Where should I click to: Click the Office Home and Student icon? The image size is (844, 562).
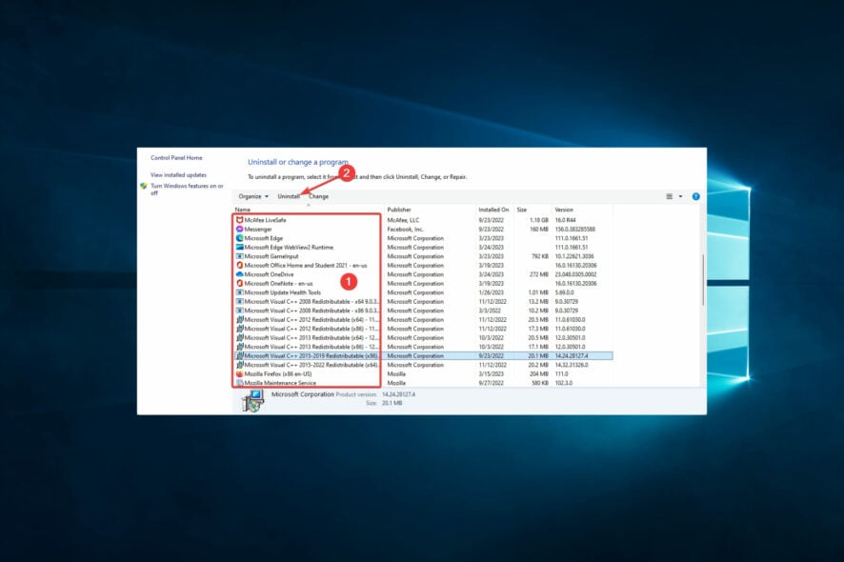(239, 266)
